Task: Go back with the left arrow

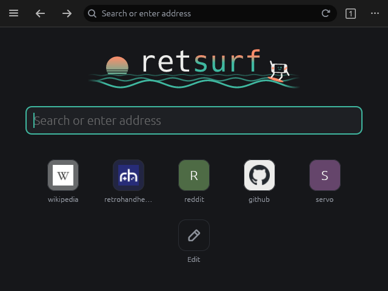Action: tap(40, 13)
